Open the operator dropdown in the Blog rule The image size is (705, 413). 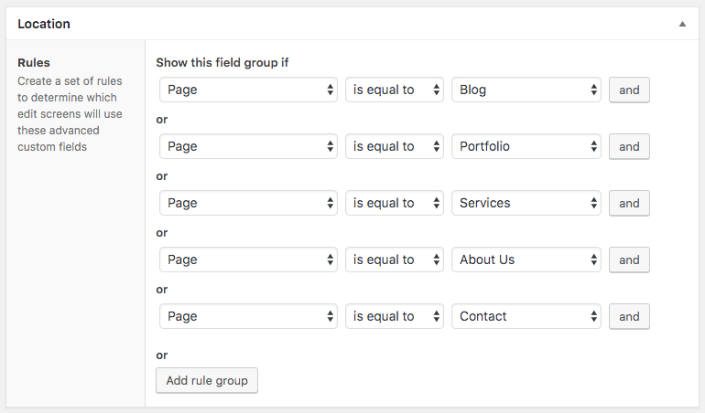point(394,90)
